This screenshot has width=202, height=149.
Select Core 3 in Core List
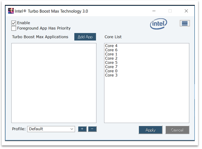(x=111, y=75)
